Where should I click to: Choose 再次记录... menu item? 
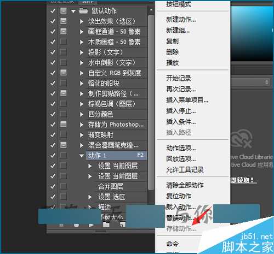click(x=181, y=89)
